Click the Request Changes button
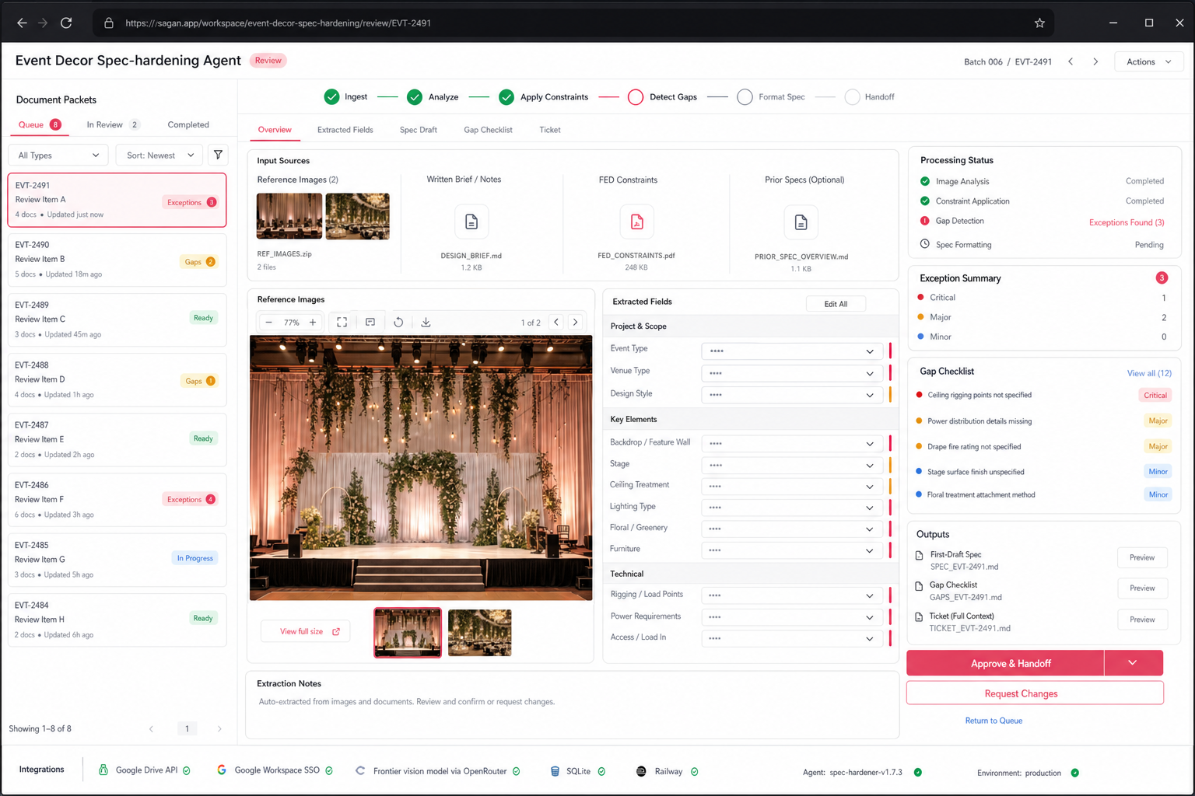 coord(1035,693)
